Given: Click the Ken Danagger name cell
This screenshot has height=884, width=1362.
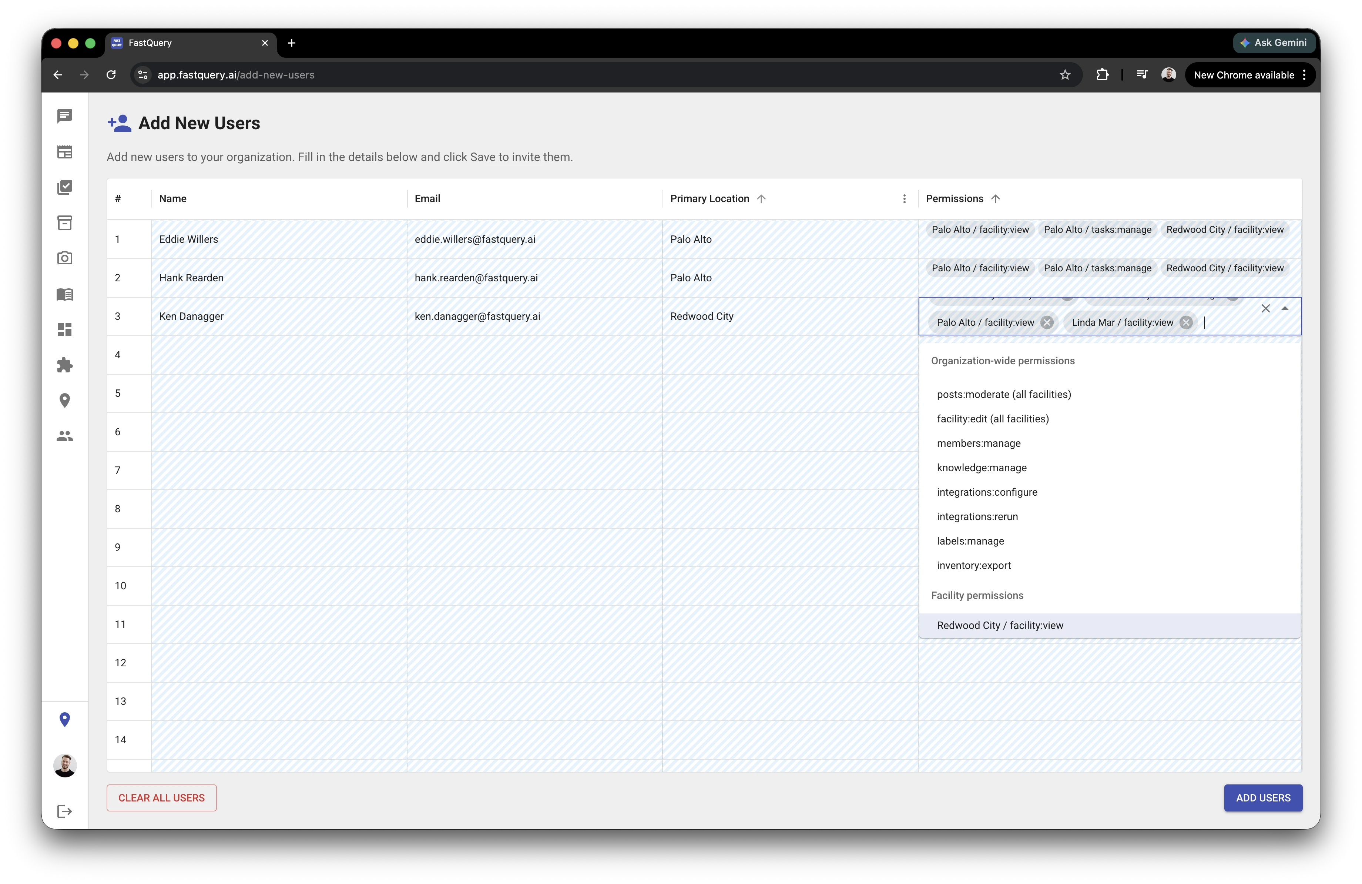Looking at the screenshot, I should pos(279,316).
